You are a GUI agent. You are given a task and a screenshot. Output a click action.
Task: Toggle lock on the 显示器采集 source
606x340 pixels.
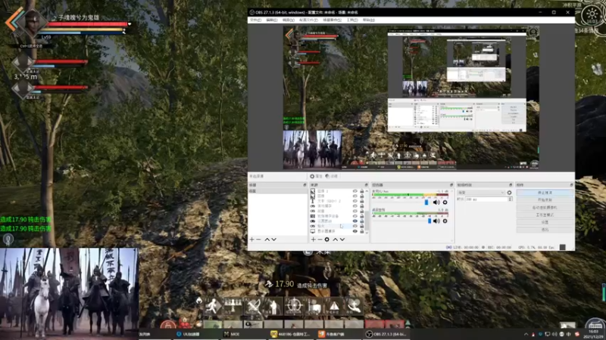tap(362, 231)
